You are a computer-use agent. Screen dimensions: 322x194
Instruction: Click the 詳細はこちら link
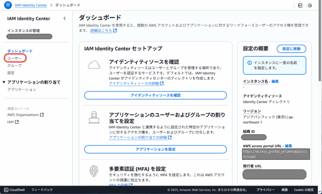click(101, 30)
